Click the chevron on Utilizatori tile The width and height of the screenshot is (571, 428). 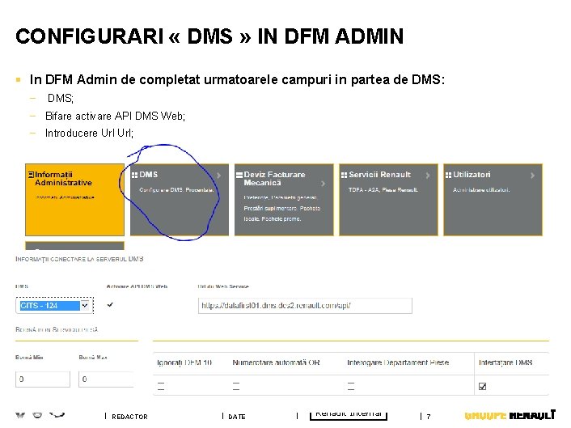click(x=532, y=176)
